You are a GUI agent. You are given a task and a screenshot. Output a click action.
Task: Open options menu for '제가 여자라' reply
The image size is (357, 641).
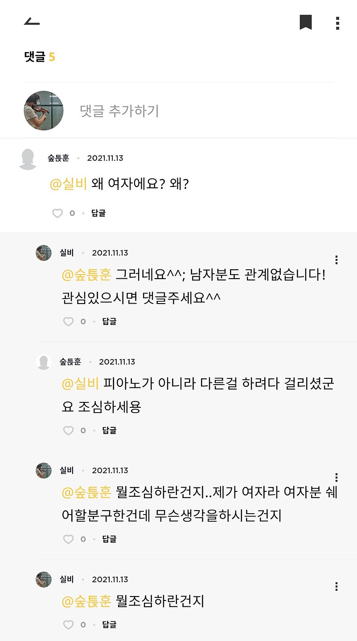coord(336,478)
